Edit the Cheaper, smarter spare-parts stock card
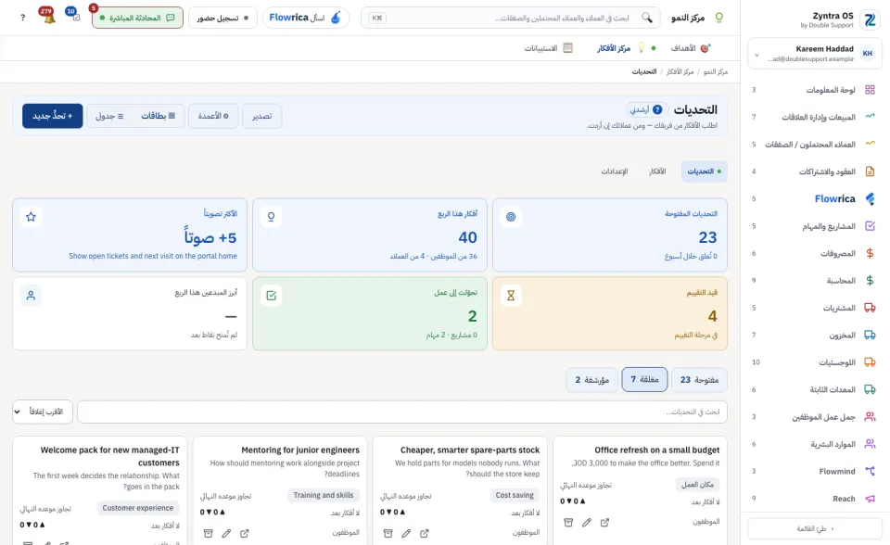Image resolution: width=890 pixels, height=545 pixels. pyautogui.click(x=406, y=534)
